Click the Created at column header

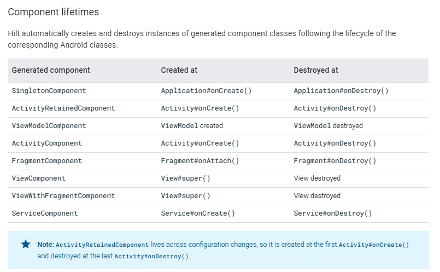[179, 70]
